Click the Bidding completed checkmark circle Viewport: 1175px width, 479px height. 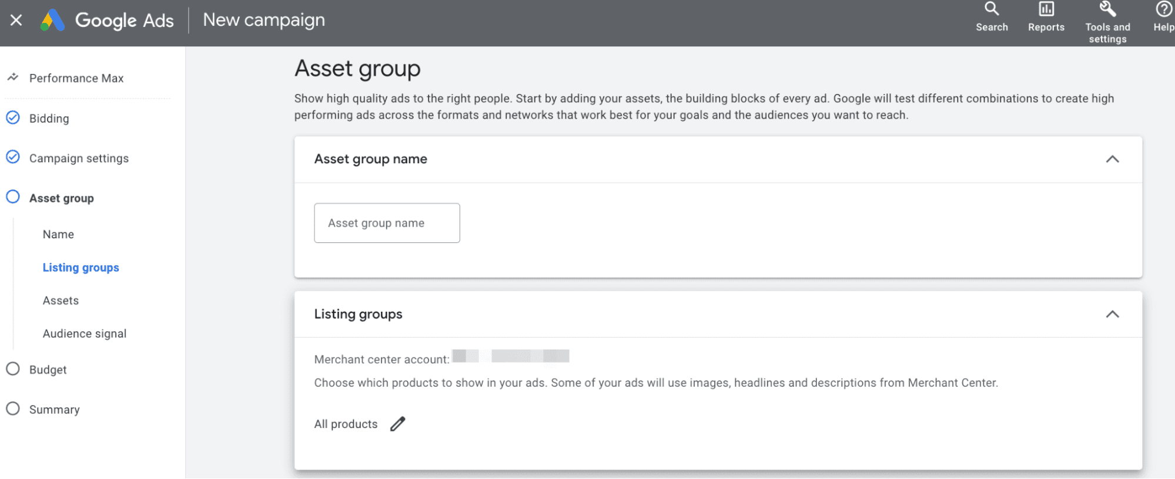click(13, 118)
